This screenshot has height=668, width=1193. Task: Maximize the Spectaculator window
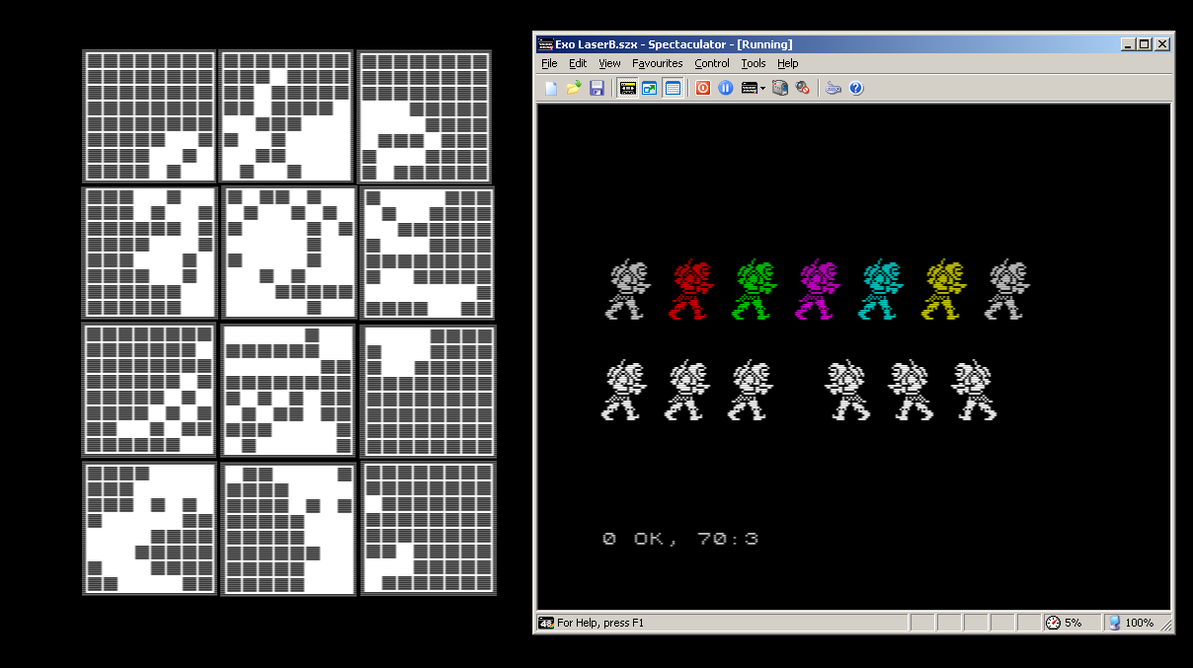click(x=1145, y=44)
